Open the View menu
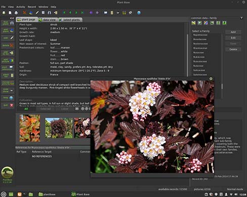 click(11, 7)
